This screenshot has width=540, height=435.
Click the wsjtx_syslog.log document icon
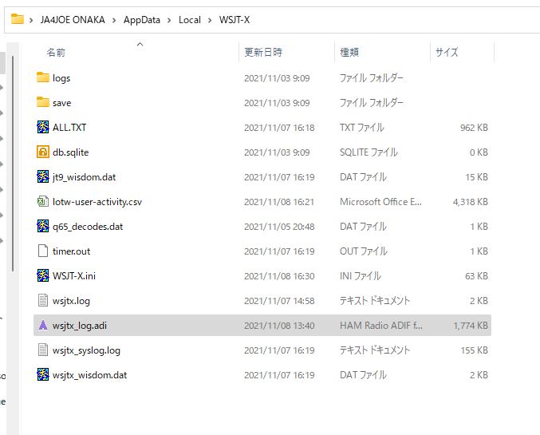coord(43,350)
